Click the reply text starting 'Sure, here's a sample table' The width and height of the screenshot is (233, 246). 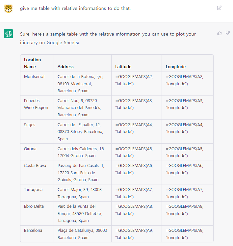(x=108, y=38)
